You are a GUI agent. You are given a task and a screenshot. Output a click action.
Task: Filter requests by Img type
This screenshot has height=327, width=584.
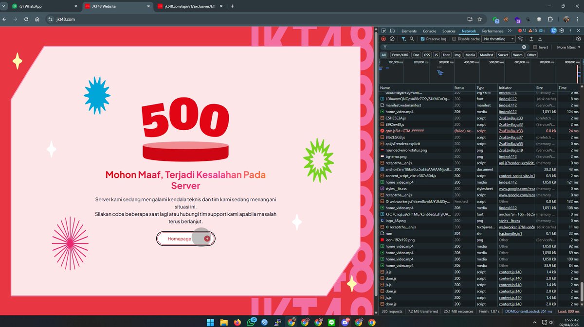point(457,55)
